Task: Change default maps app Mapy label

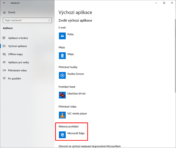Action: click(x=71, y=54)
